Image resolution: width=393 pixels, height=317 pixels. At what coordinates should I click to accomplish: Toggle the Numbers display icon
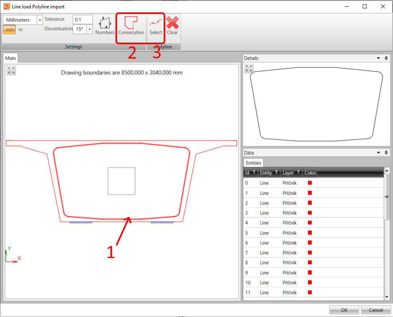tap(105, 26)
